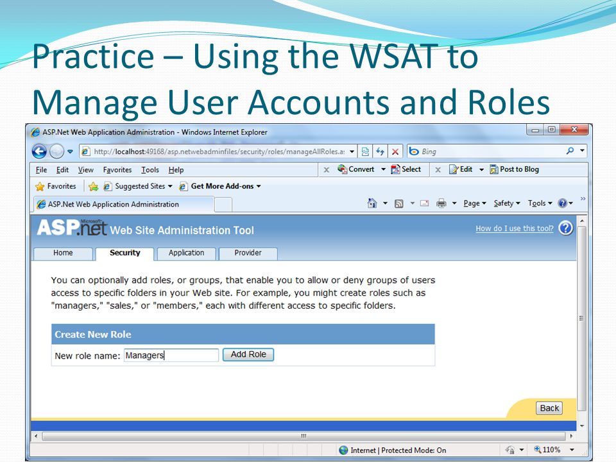Expand the Print dropdown arrow
Screen dimensions: 616x462
click(454, 203)
